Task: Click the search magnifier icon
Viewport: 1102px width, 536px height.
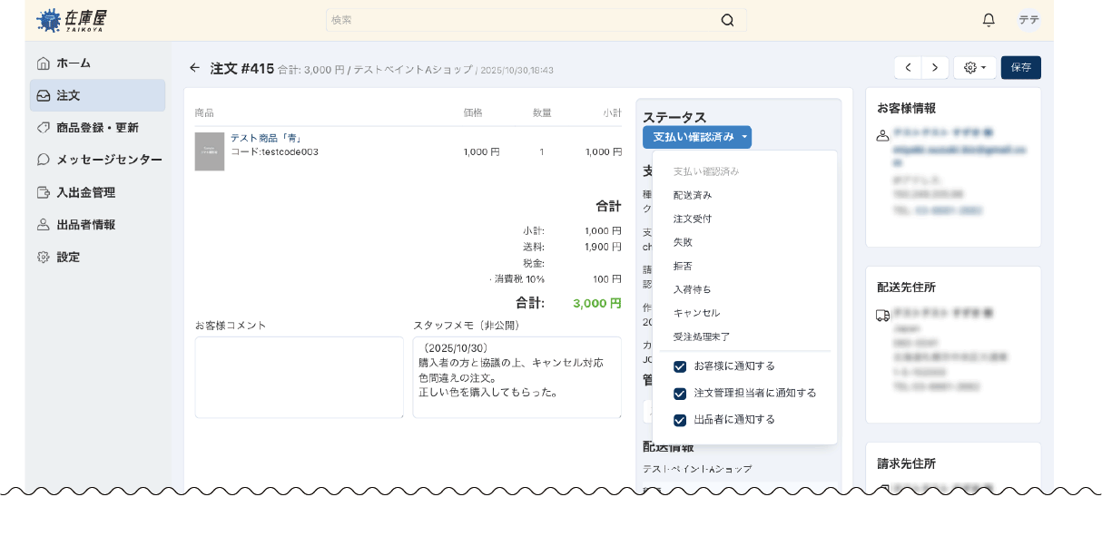Action: [x=727, y=20]
